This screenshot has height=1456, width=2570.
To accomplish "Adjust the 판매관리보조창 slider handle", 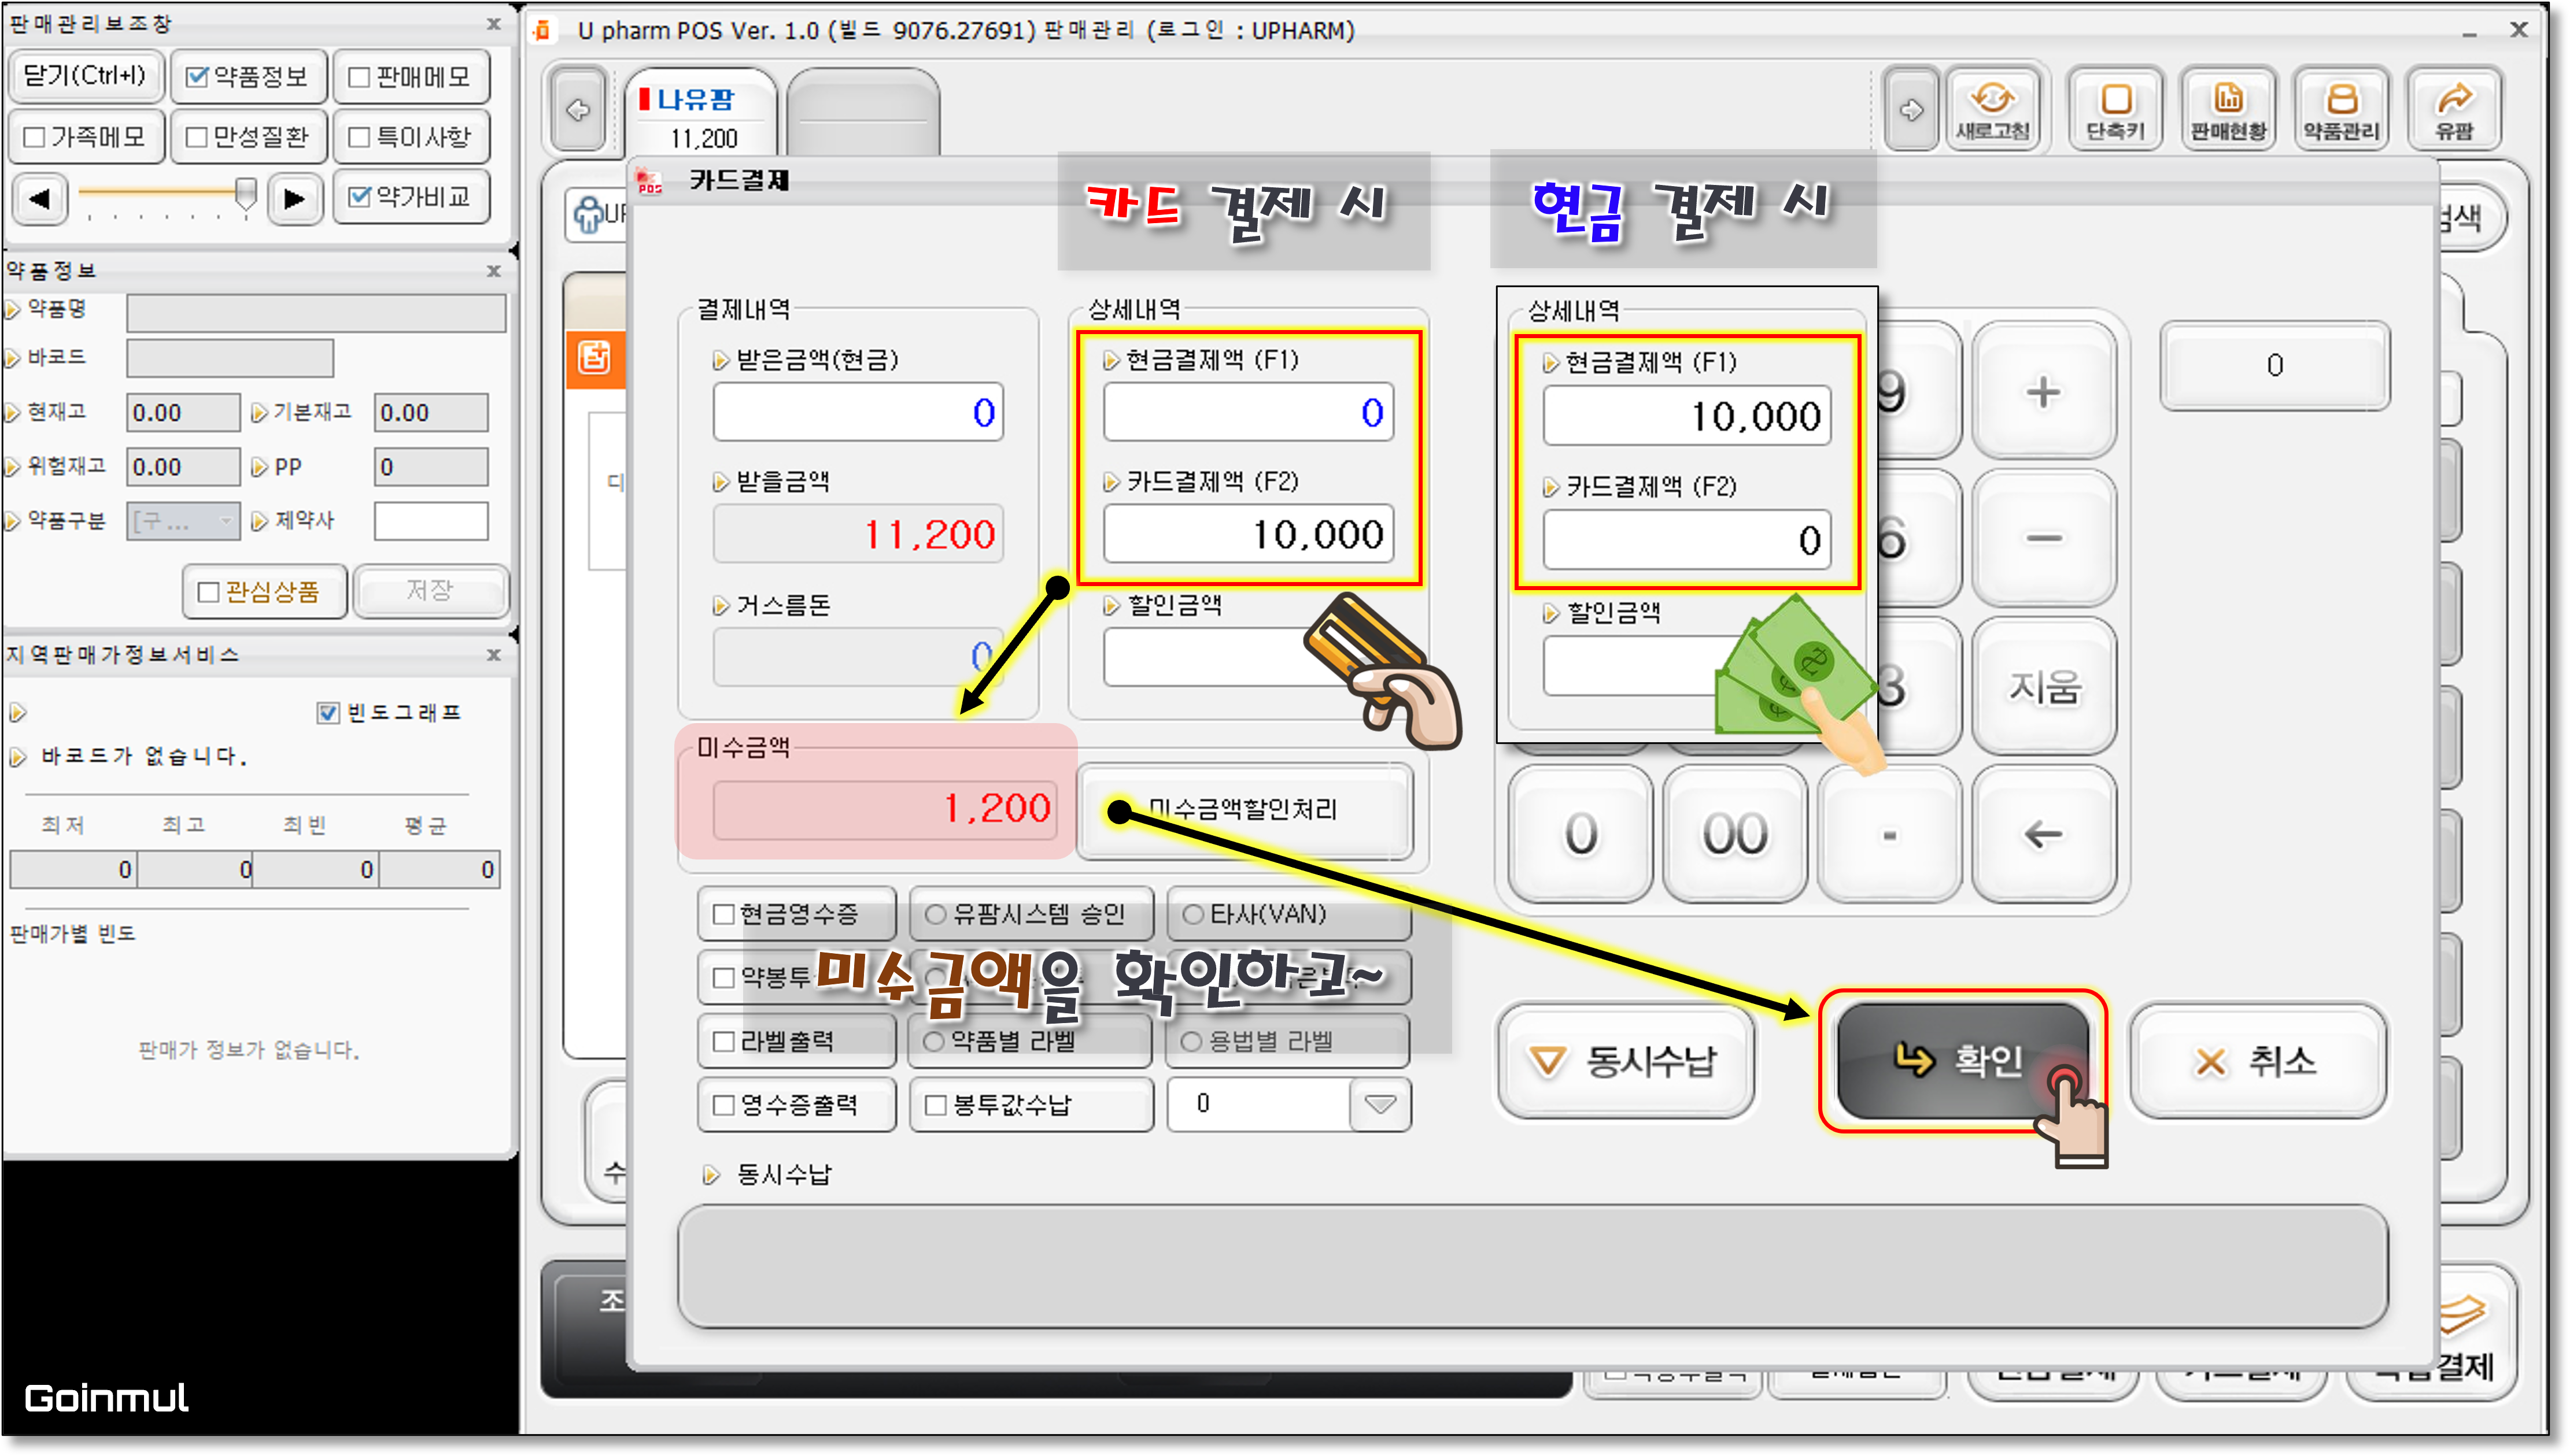I will click(245, 194).
